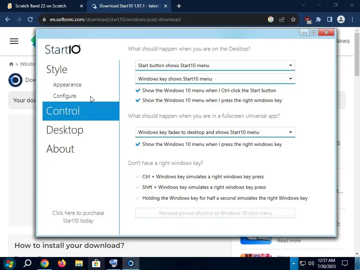Click the Google icon in address bar
The width and height of the screenshot is (360, 270).
(271, 20)
